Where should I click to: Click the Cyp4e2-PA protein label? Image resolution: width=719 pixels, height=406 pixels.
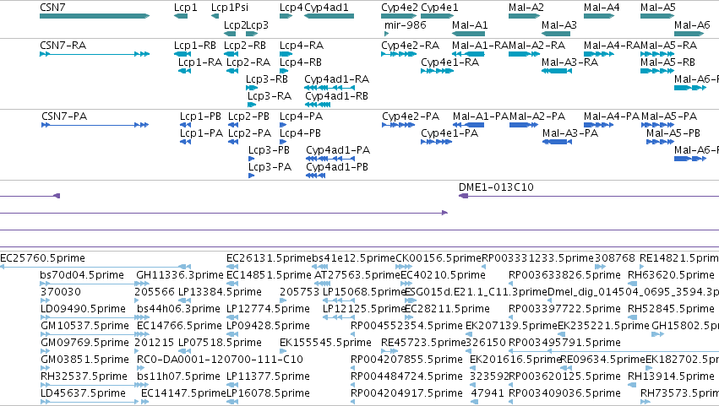(x=411, y=116)
